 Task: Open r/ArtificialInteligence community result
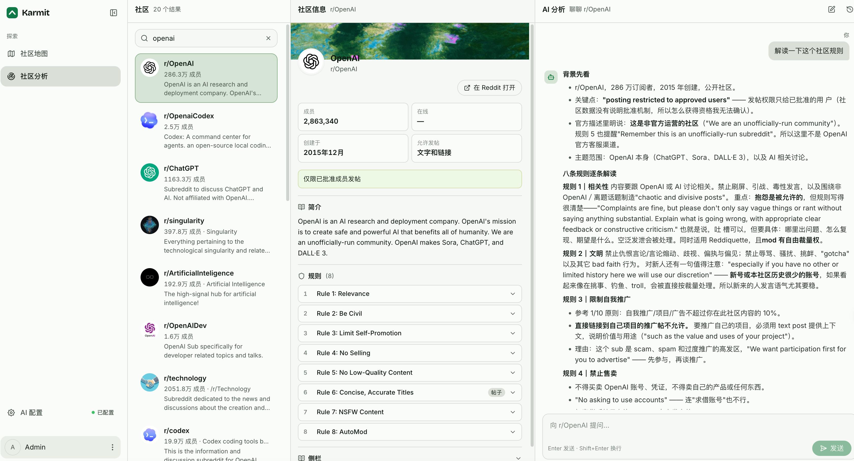pyautogui.click(x=206, y=288)
